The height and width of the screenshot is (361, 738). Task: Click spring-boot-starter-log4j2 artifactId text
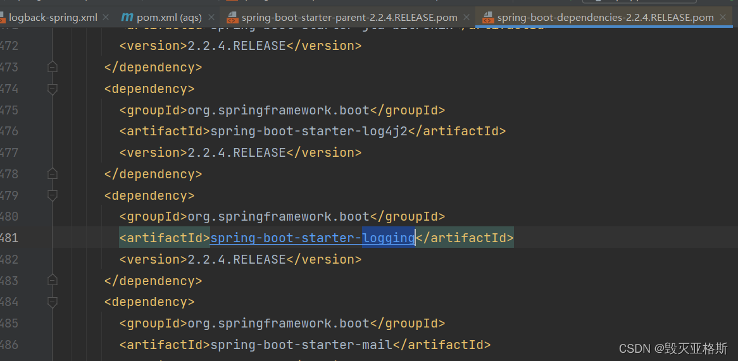point(309,131)
